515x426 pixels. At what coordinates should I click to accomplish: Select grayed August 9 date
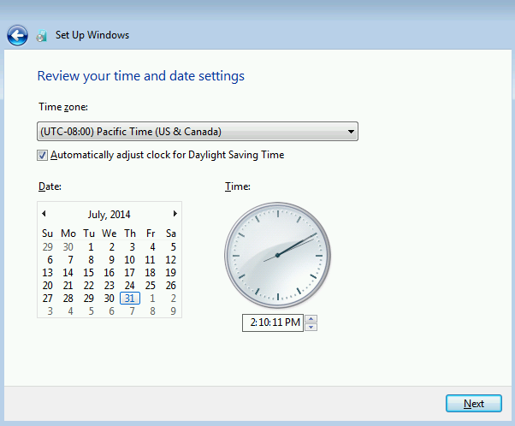(173, 311)
